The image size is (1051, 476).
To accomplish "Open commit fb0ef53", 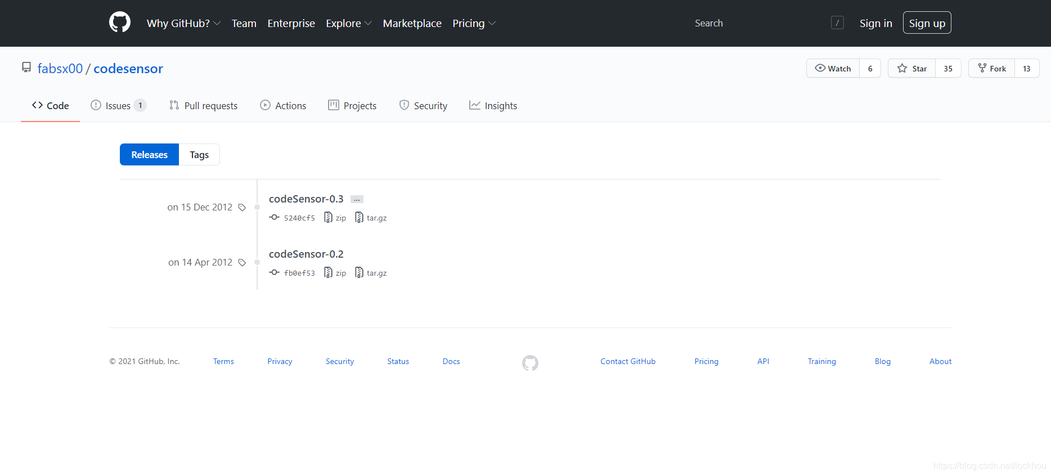I will pos(293,273).
